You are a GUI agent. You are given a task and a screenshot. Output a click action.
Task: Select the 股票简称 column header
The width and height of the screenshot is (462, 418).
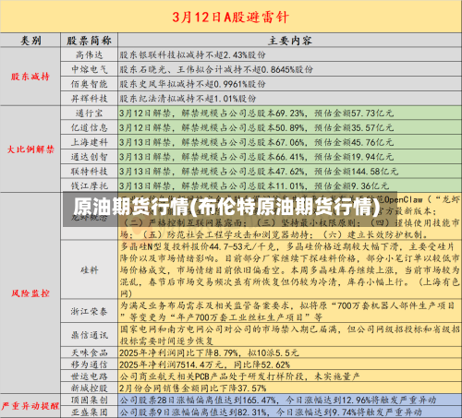coord(89,41)
